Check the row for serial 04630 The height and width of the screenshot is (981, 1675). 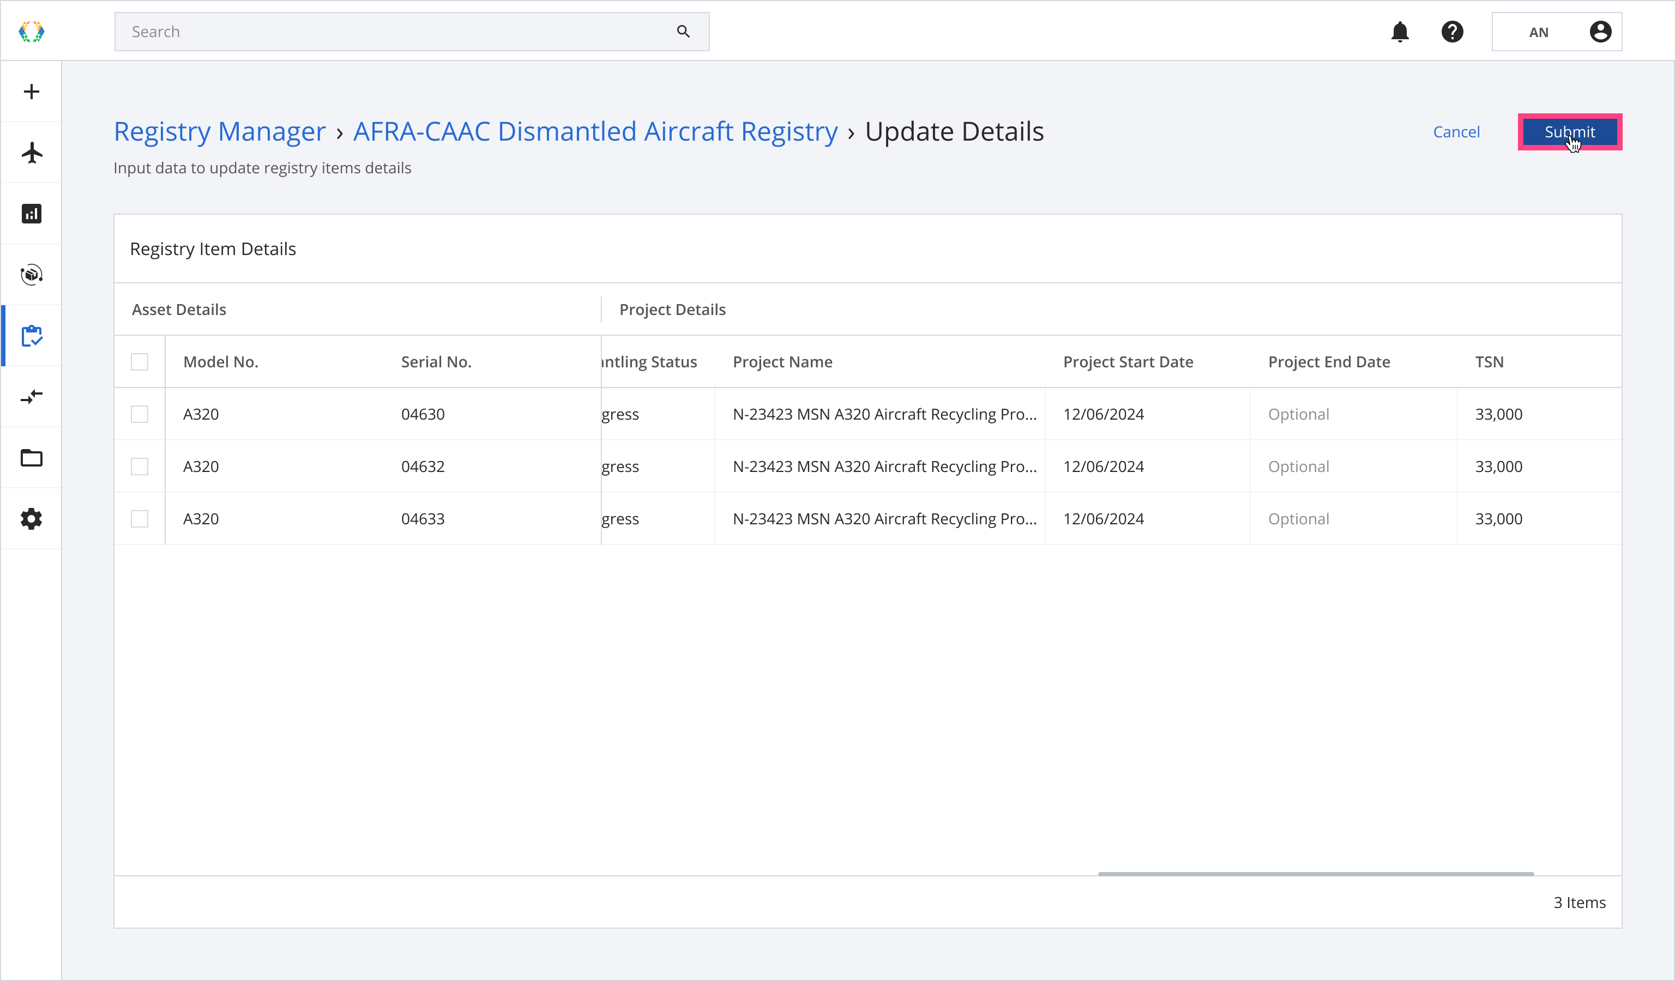140,414
